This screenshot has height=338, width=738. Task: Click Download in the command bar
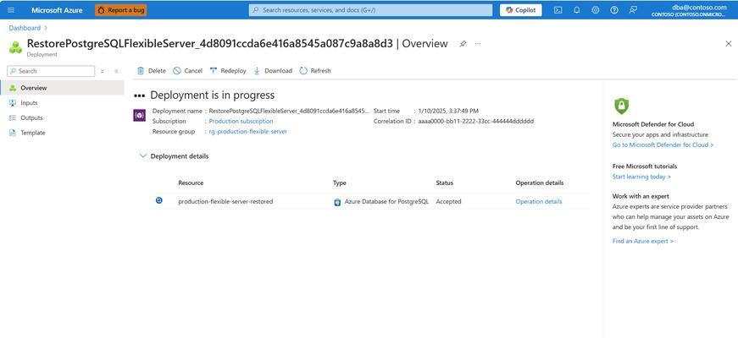point(273,71)
